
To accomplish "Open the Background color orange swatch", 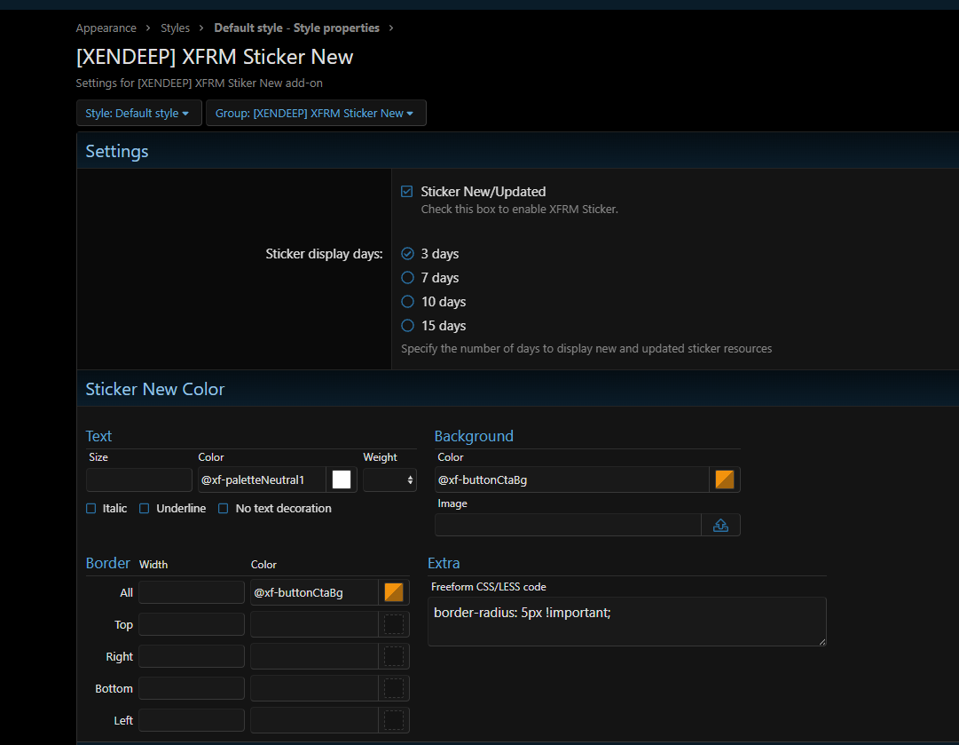I will point(724,479).
